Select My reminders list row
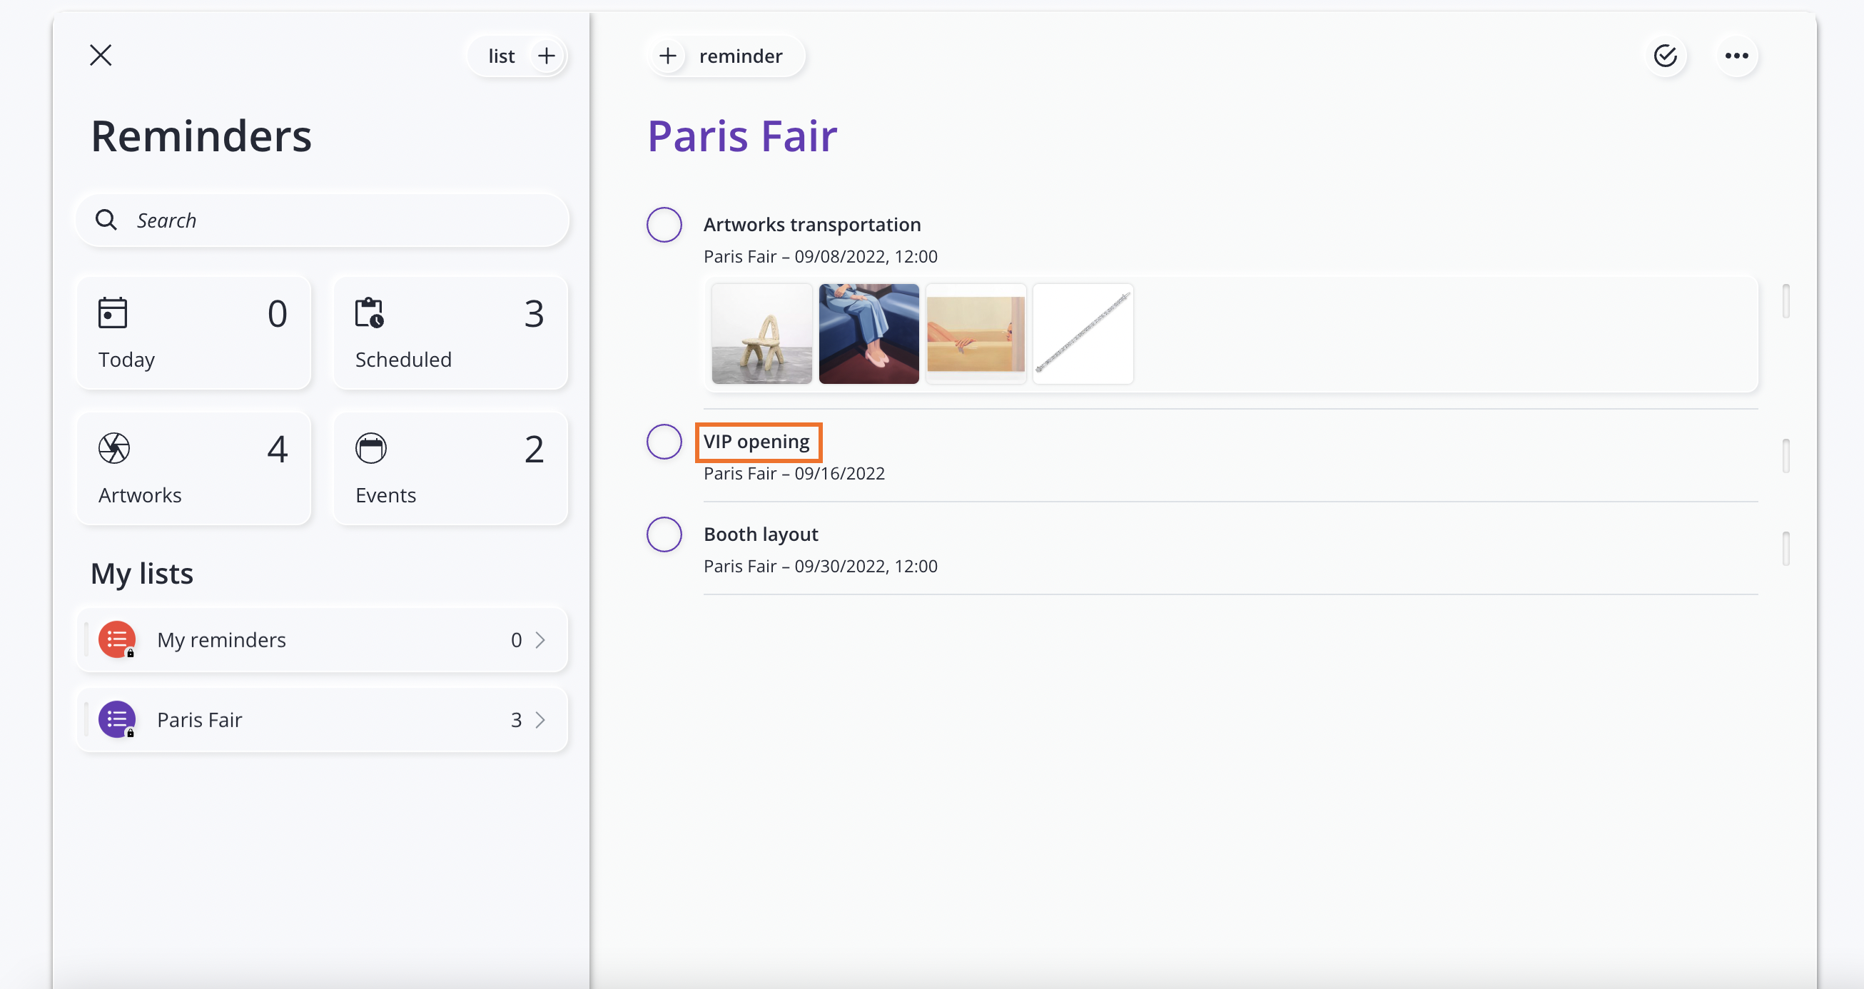This screenshot has height=989, width=1864. [x=322, y=639]
